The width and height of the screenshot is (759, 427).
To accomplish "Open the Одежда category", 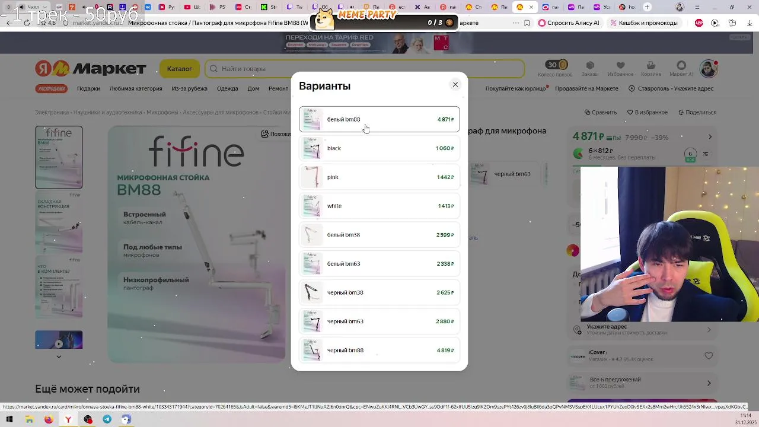I will click(x=227, y=88).
